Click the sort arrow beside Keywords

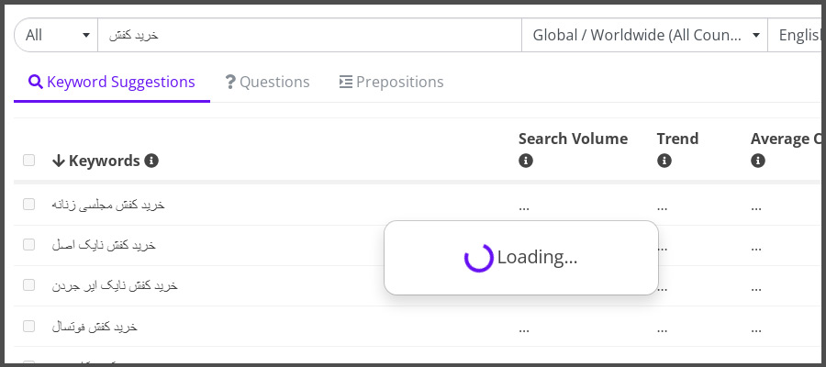click(x=59, y=161)
